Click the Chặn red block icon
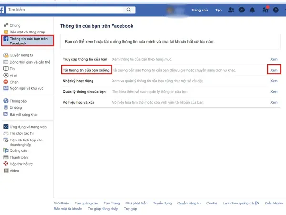This screenshot has width=286, height=215. [x=6, y=82]
